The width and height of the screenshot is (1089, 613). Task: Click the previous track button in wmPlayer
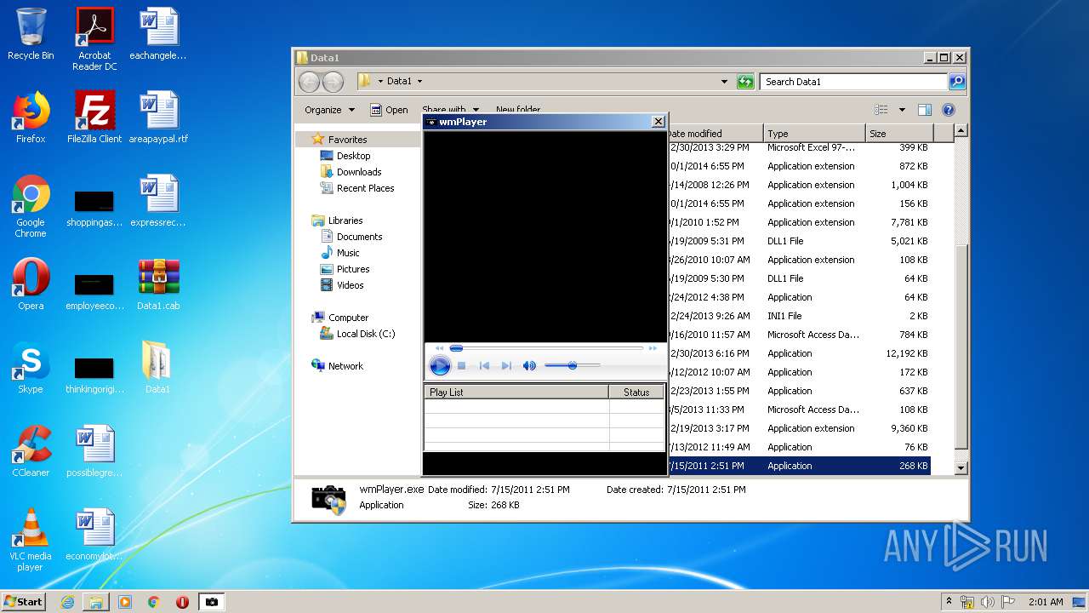click(484, 366)
